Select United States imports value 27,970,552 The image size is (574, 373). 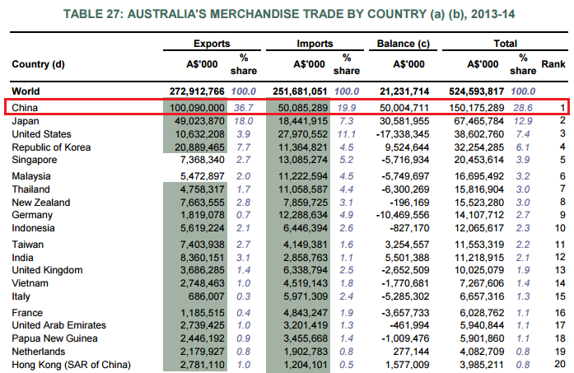point(302,134)
